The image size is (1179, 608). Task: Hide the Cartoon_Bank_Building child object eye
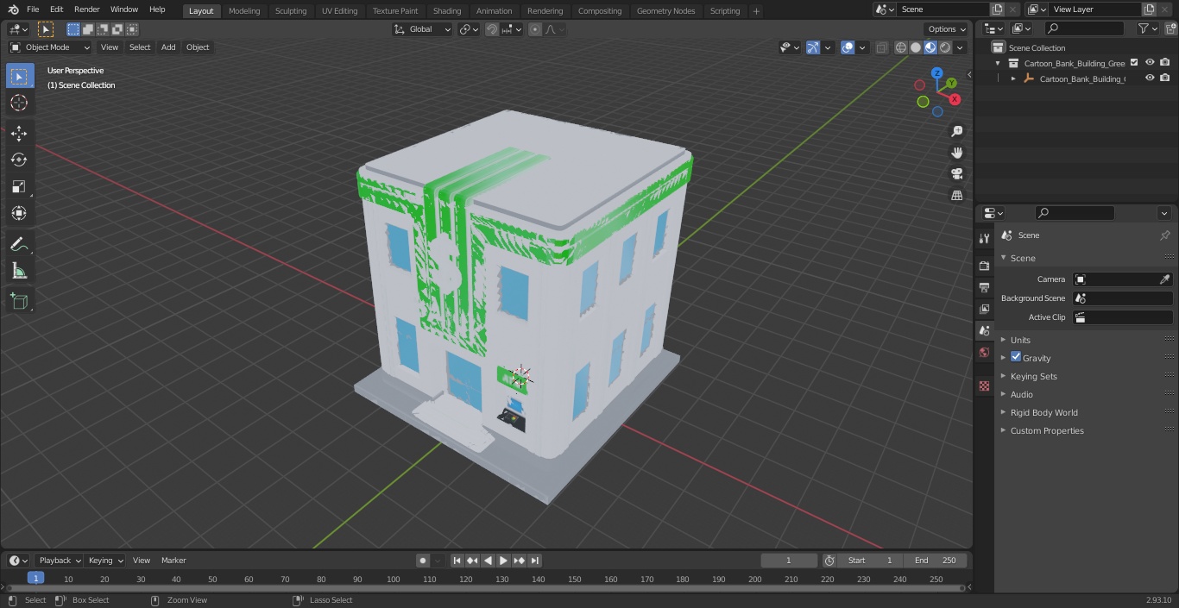(1150, 78)
